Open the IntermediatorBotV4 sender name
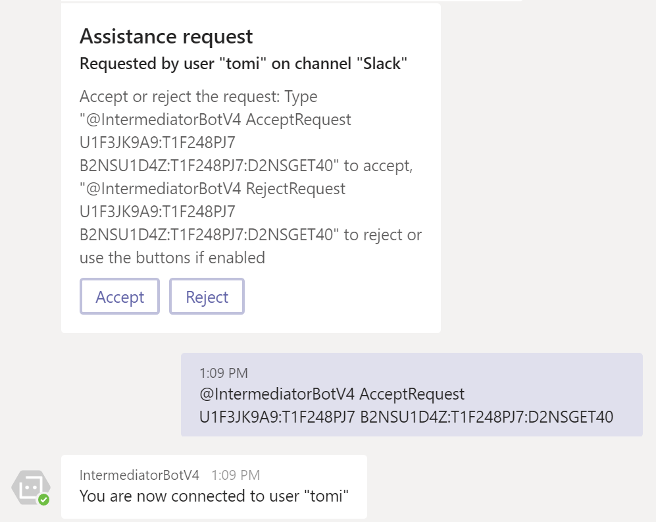This screenshot has height=522, width=656. pos(139,475)
